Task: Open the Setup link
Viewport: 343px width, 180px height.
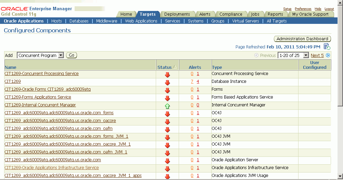Action: [x=287, y=9]
